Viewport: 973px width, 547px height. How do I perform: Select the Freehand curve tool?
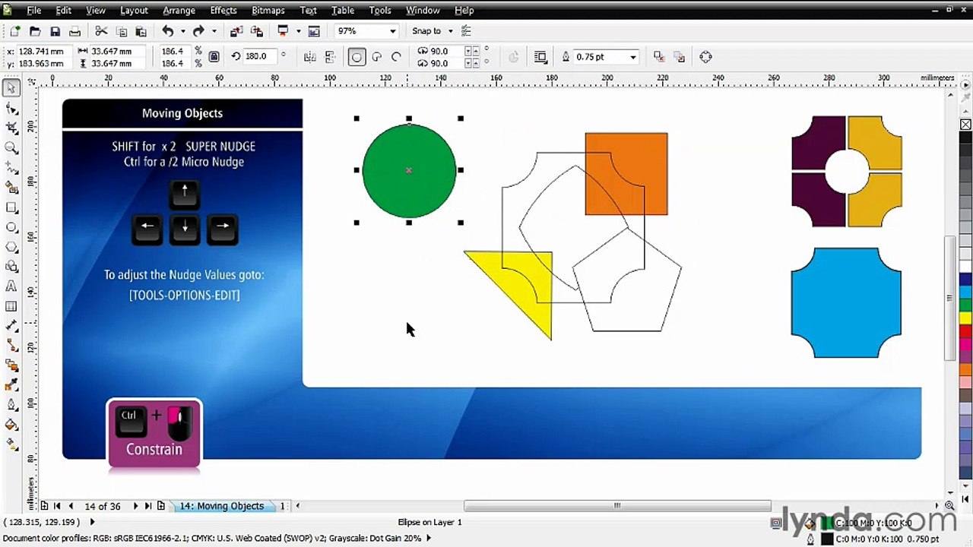(11, 168)
